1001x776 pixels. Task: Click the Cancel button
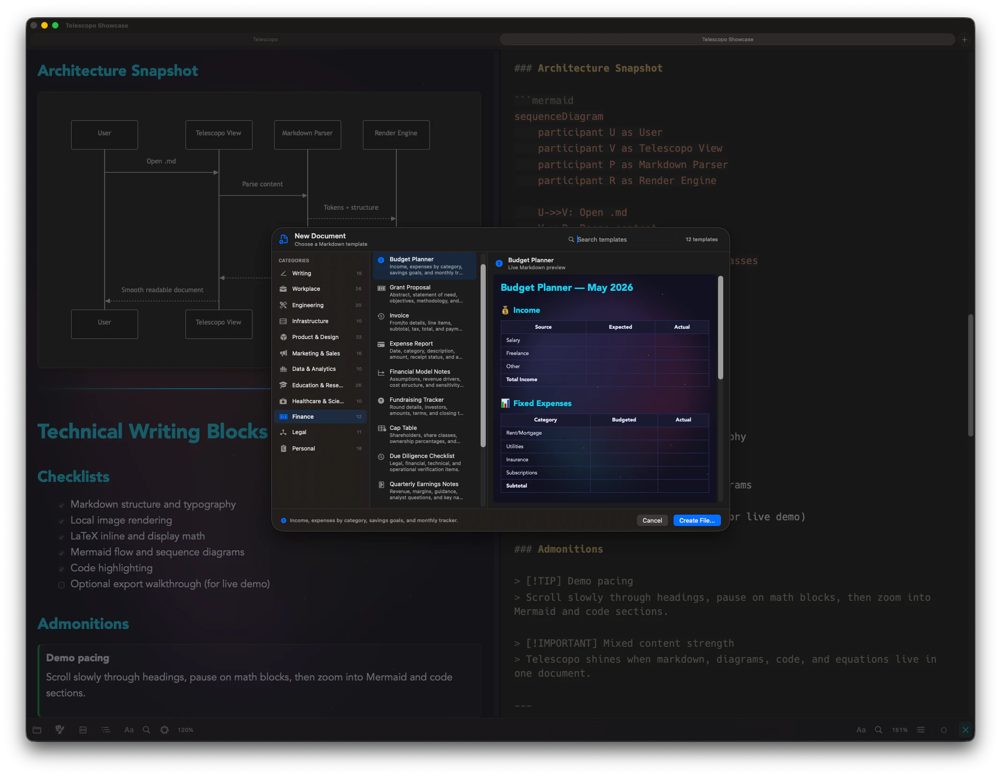pyautogui.click(x=652, y=520)
